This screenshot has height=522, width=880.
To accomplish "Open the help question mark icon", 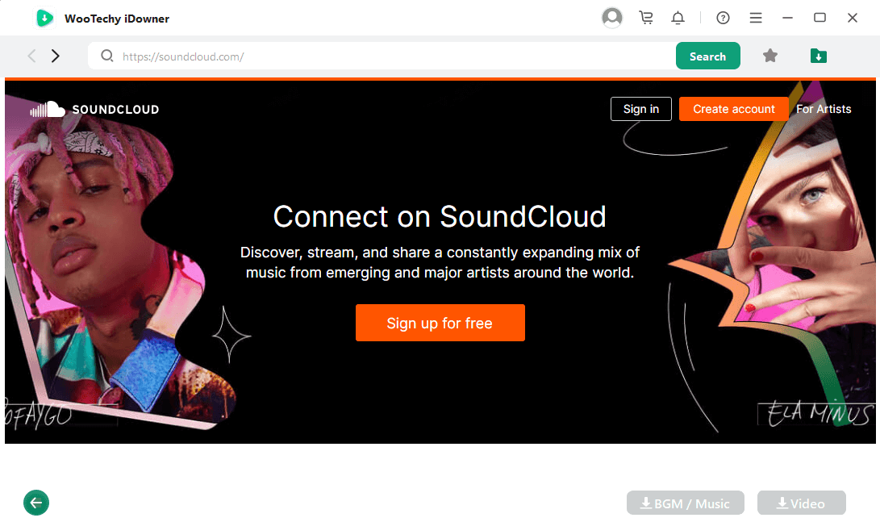I will (x=723, y=18).
